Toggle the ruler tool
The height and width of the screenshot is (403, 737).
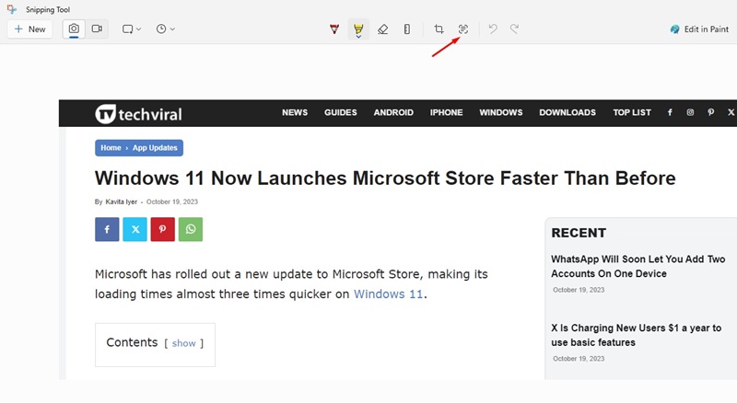[407, 29]
